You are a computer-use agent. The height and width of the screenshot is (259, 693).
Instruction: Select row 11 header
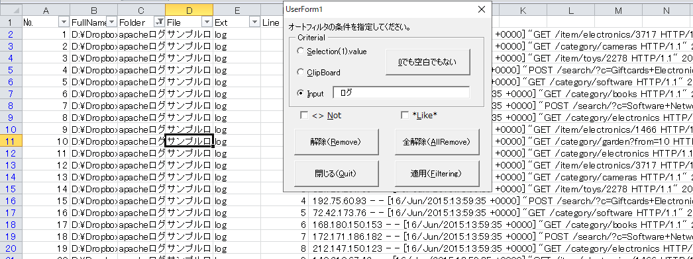pos(11,141)
